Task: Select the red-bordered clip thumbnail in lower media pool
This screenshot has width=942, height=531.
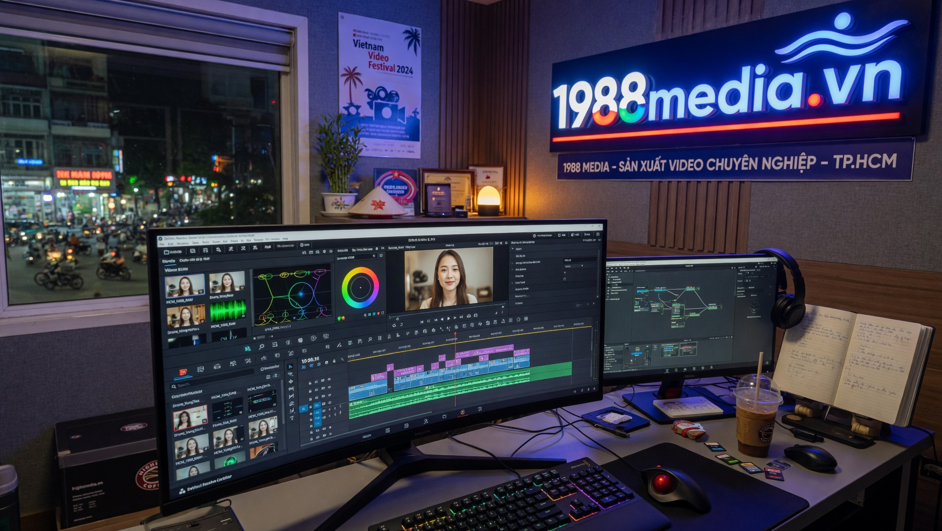Action: (190, 417)
